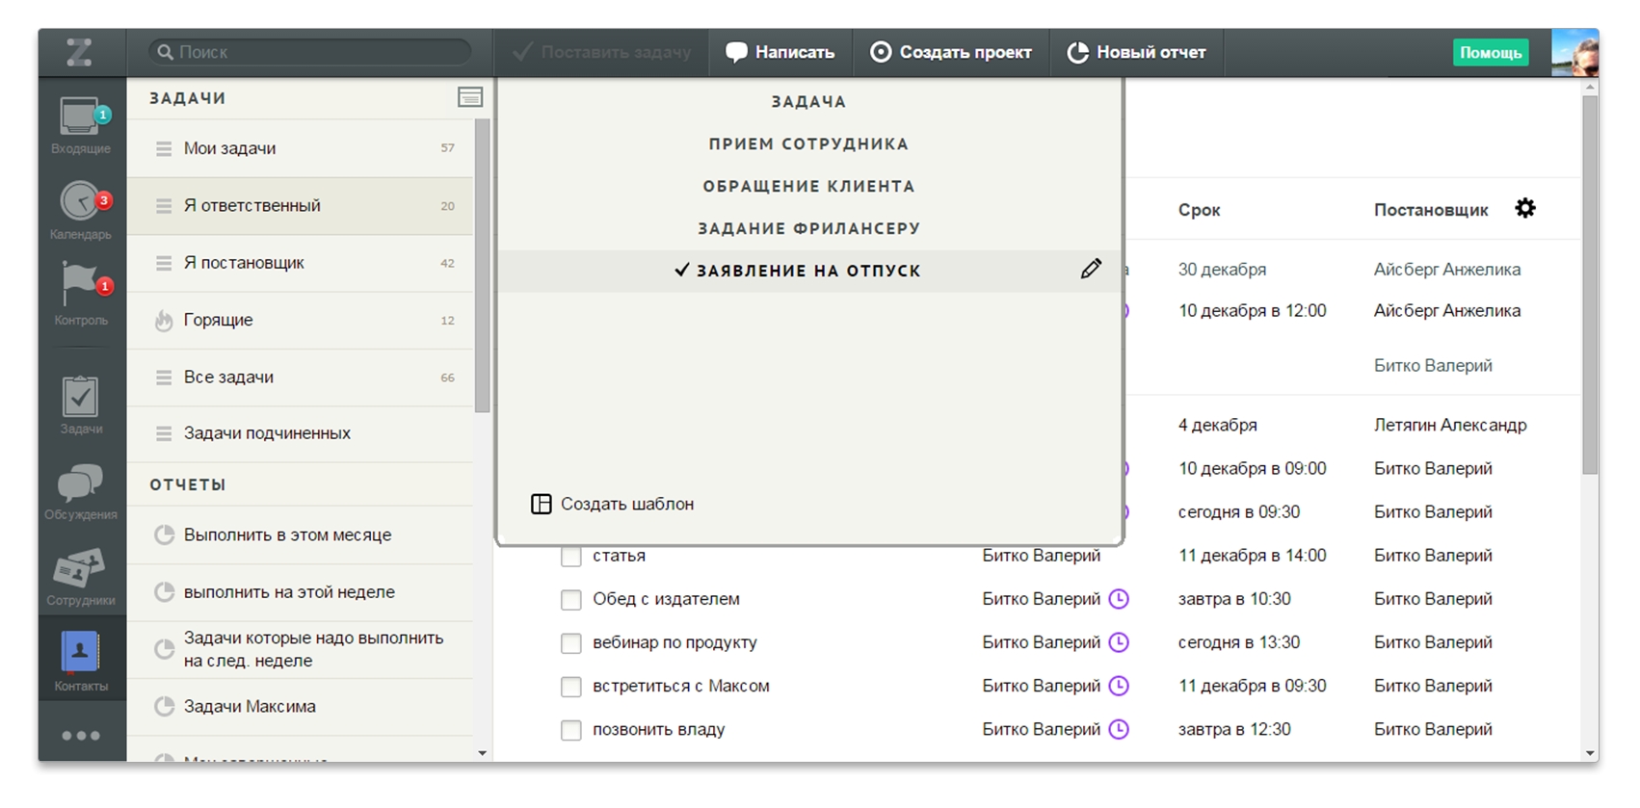Click the Летягин Александр name
Image resolution: width=1640 pixels, height=808 pixels.
[x=1450, y=425]
